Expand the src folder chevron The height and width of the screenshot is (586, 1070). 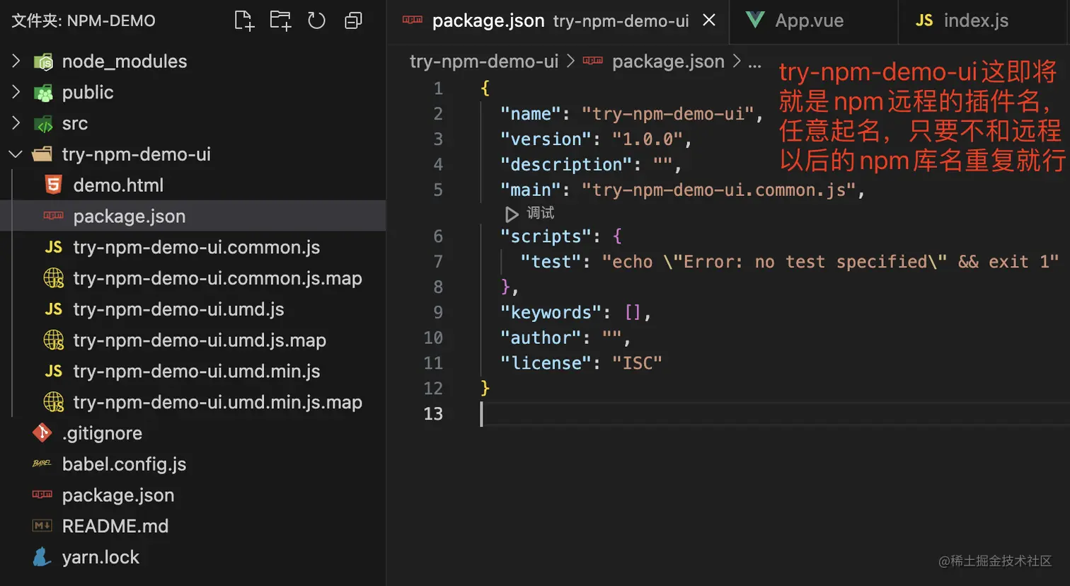16,124
